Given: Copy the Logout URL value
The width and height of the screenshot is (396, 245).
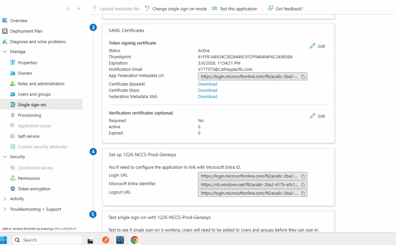Looking at the screenshot, I should (303, 193).
